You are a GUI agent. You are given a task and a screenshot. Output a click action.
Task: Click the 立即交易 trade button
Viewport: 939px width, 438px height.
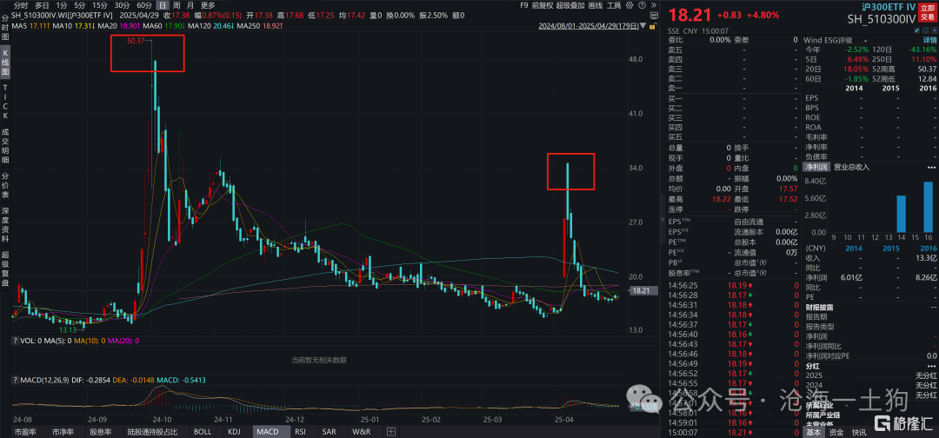coord(927,12)
